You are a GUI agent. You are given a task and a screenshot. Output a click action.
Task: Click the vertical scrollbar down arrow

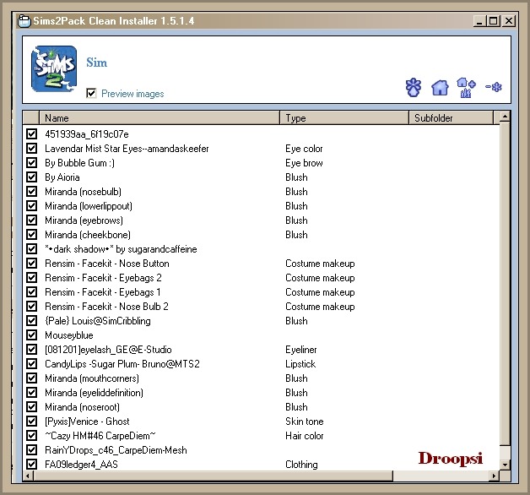pyautogui.click(x=505, y=465)
